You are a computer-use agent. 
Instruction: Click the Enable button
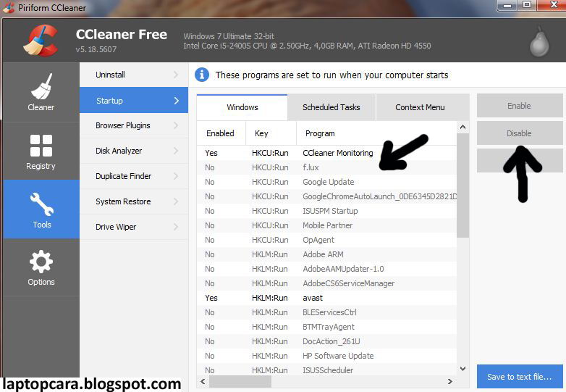519,106
